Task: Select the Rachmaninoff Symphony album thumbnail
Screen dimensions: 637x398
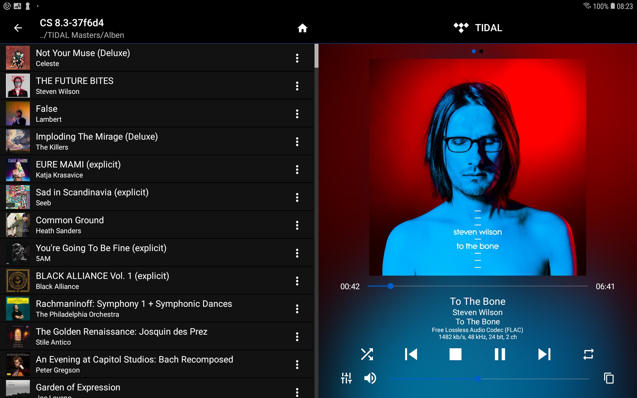Action: tap(18, 308)
